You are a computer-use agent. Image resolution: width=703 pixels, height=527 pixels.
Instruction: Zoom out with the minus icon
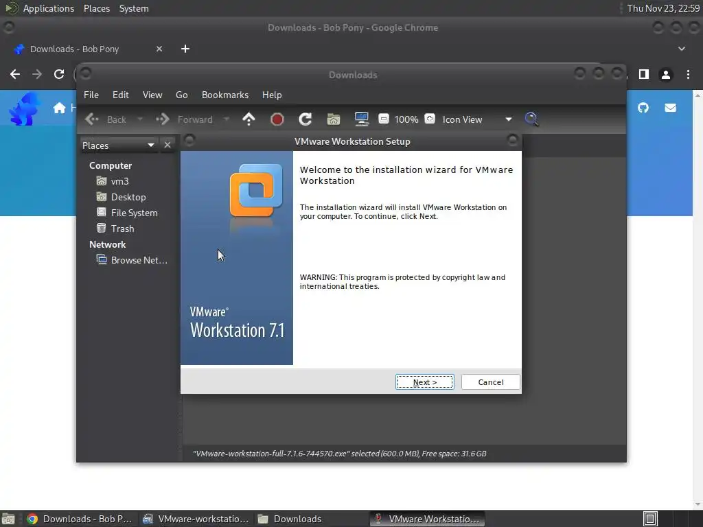pyautogui.click(x=384, y=119)
